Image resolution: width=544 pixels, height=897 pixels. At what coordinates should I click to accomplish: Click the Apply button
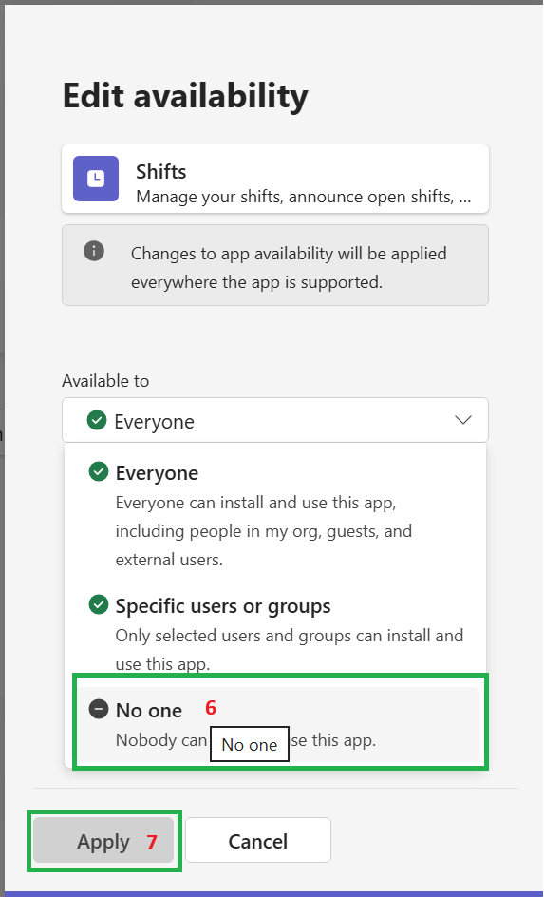[103, 840]
